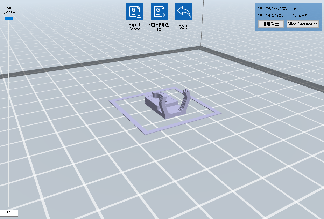The image size is (324, 219).
Task: Click the もどる back arrow icon
Action: click(x=183, y=12)
